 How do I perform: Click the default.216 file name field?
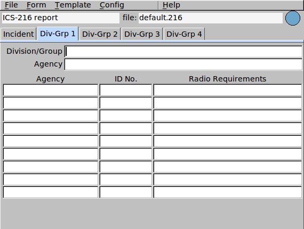coord(211,18)
